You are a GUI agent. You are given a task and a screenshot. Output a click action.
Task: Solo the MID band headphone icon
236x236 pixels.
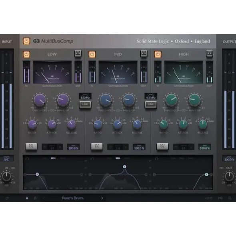(x=144, y=54)
